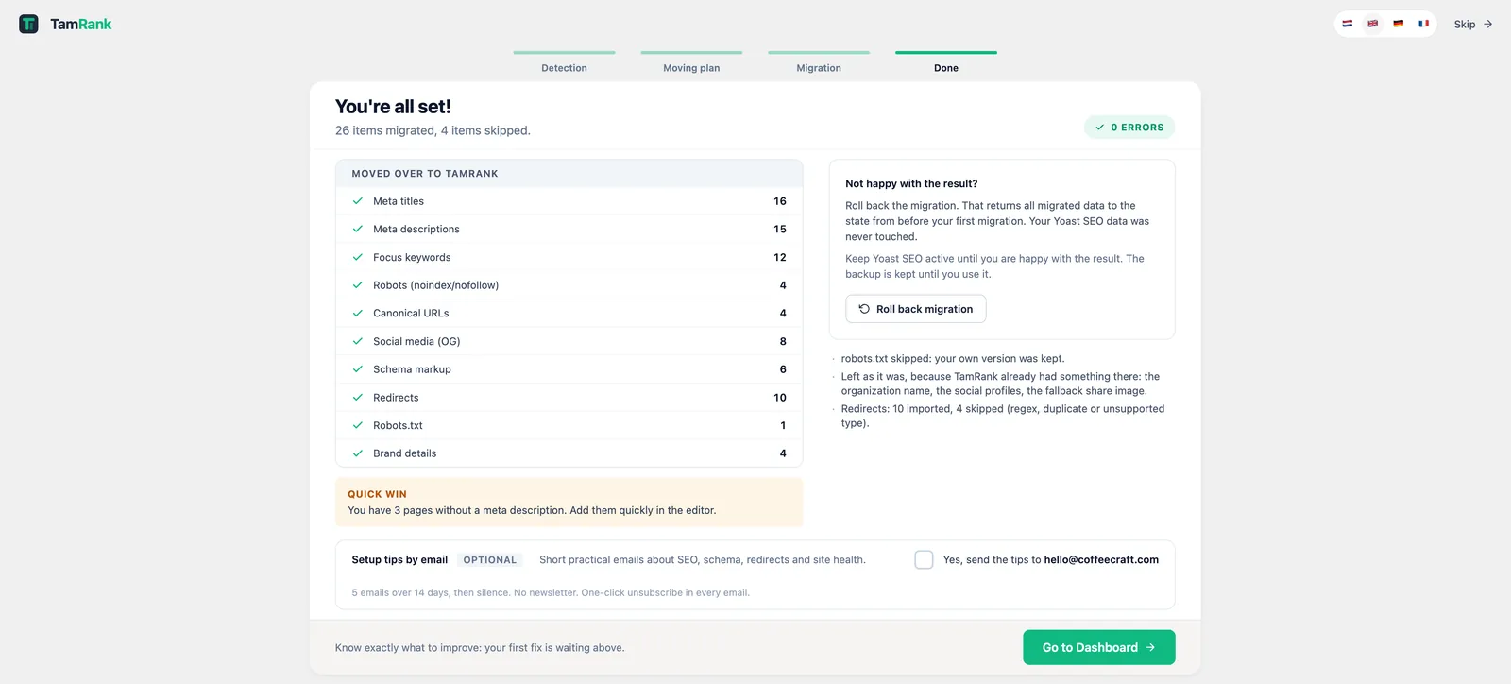Screen dimensions: 1511x684
Task: Click the Focus keywords count 12
Action: (x=780, y=257)
